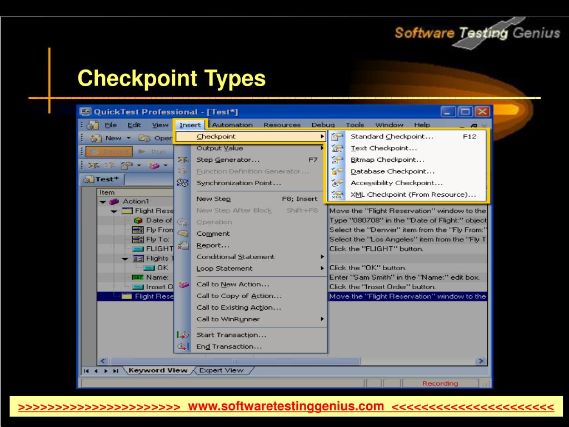The width and height of the screenshot is (569, 427).
Task: Click the Fly To list icon
Action: (138, 239)
